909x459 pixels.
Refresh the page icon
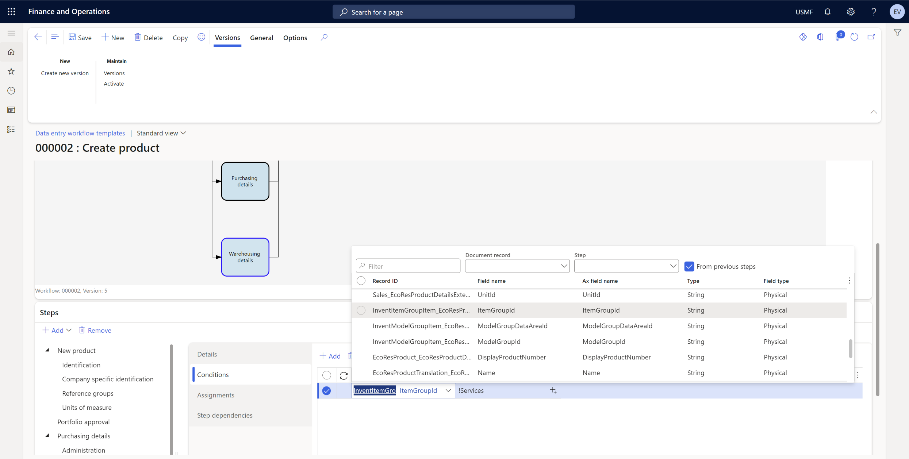pyautogui.click(x=854, y=37)
